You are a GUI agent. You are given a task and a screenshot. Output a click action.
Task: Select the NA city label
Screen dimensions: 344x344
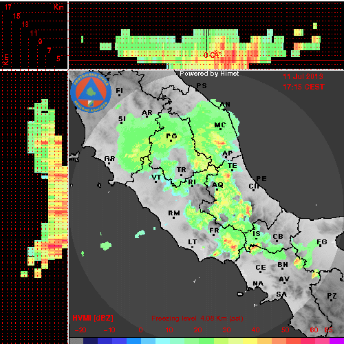point(258,283)
